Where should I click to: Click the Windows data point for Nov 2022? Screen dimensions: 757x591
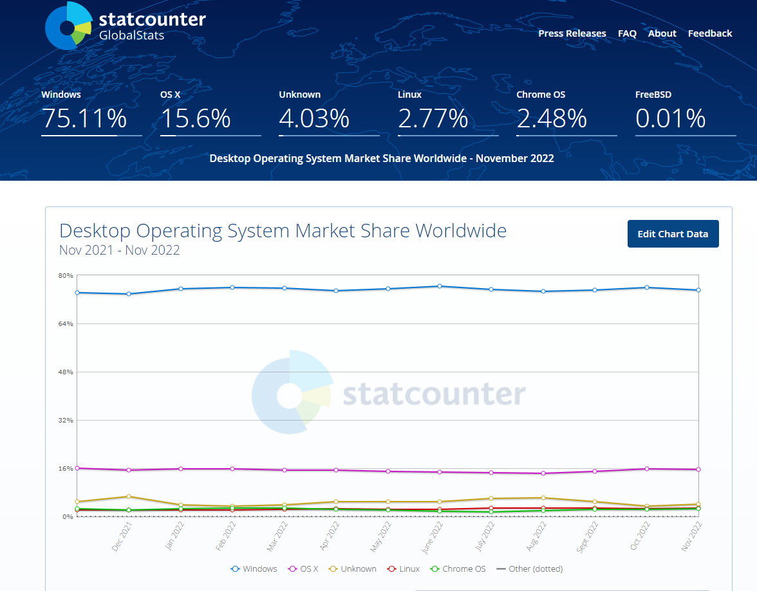(x=698, y=290)
